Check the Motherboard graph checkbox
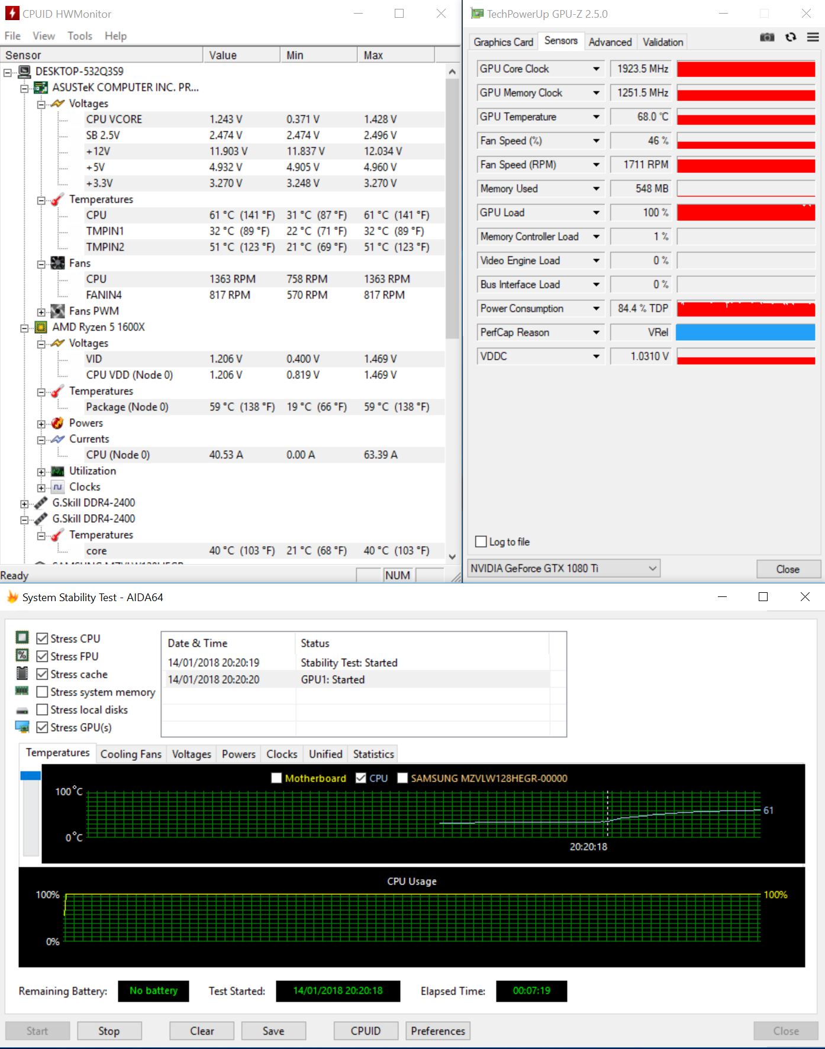The height and width of the screenshot is (1049, 825). (276, 778)
